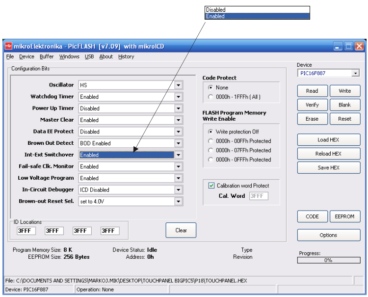Expand Fail-safe Clk. Monitor dropdown
This screenshot has height=297, width=368.
click(179, 166)
